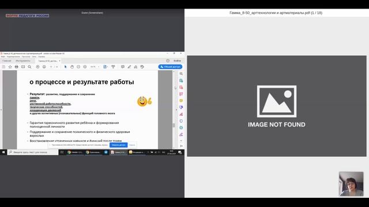Click the search tool icon in right pane
Viewport: 369px width, 207px height.
coord(181,74)
